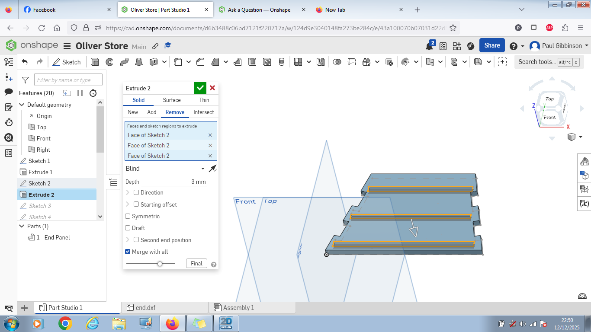Click the rollback timer icon in Features
591x332 pixels.
tap(93, 93)
